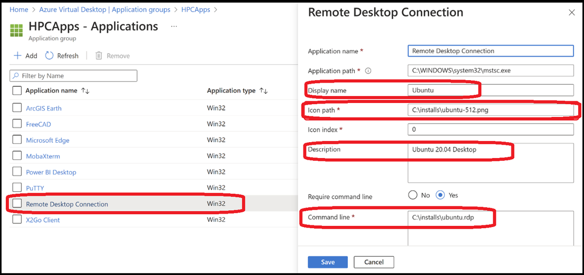This screenshot has height=275, width=584.
Task: Focus the Filter by Name search box
Action: pyautogui.click(x=74, y=75)
